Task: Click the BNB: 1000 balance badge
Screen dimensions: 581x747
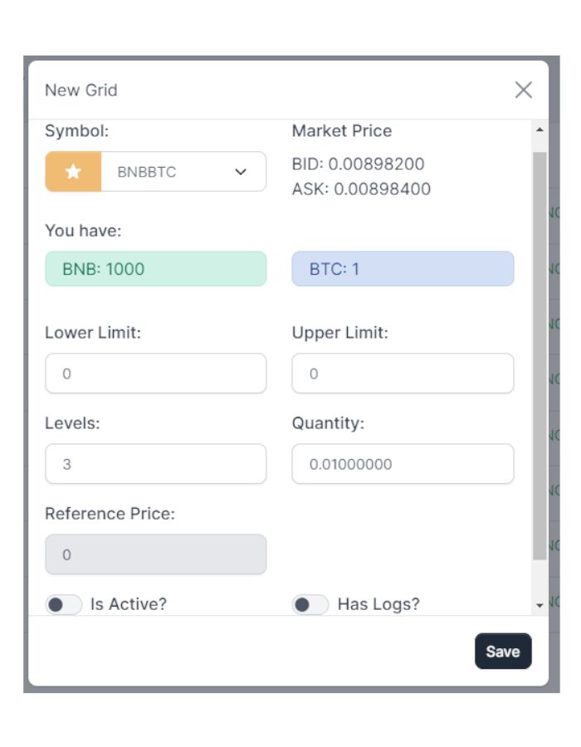Action: 156,269
